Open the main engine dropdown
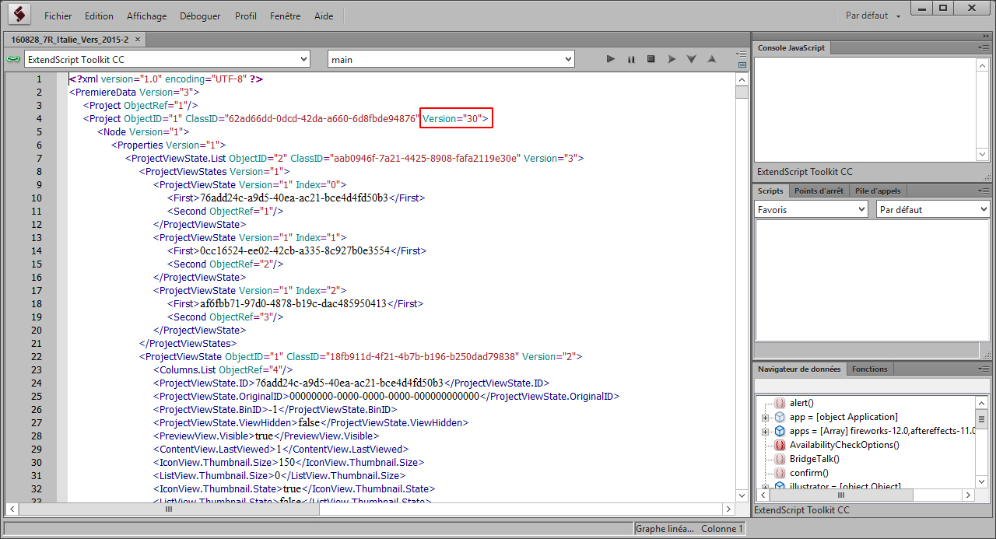This screenshot has width=996, height=539. (x=451, y=59)
